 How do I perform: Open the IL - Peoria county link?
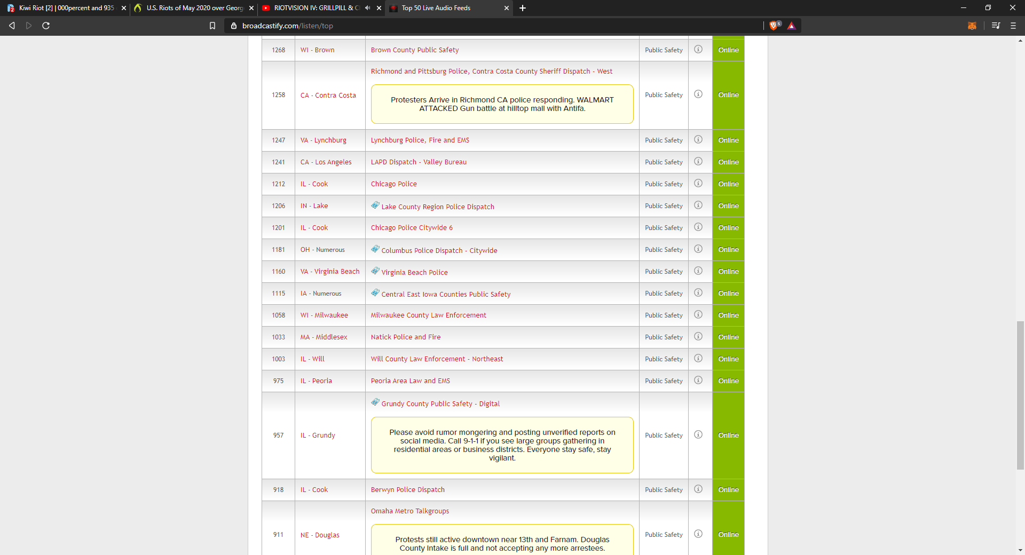(316, 381)
